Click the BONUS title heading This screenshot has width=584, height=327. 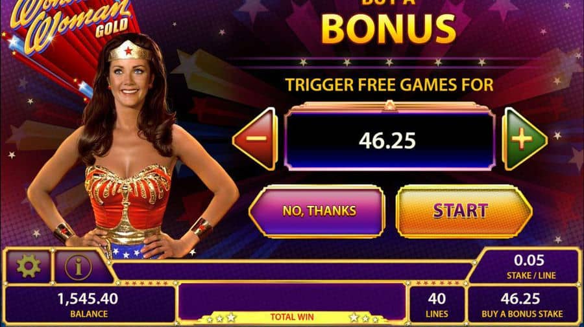pos(389,30)
